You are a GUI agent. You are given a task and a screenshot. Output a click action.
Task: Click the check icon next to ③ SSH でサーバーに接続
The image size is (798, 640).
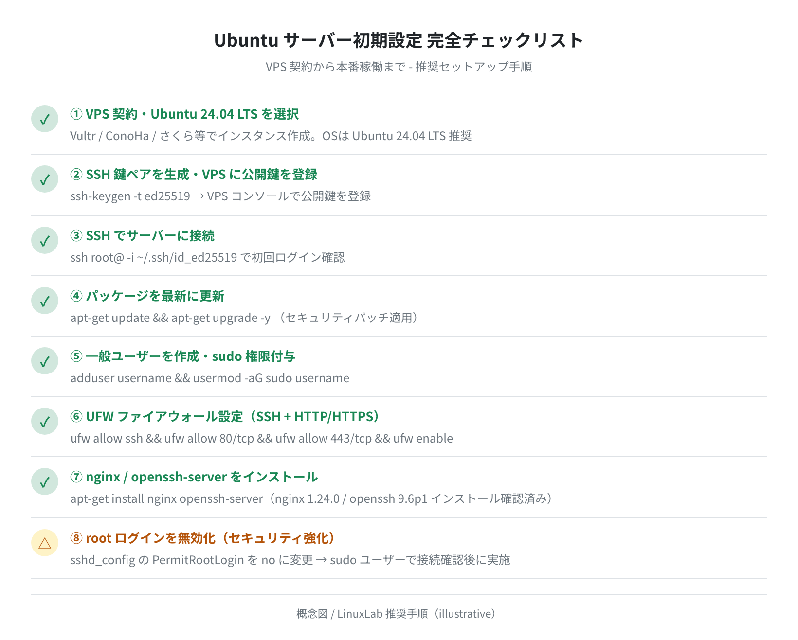[45, 240]
